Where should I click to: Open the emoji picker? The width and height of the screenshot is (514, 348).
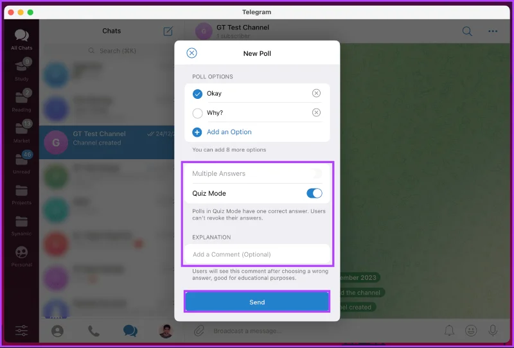click(471, 331)
